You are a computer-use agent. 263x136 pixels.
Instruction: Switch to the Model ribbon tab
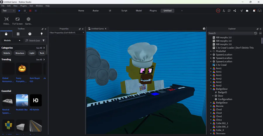(x=139, y=11)
